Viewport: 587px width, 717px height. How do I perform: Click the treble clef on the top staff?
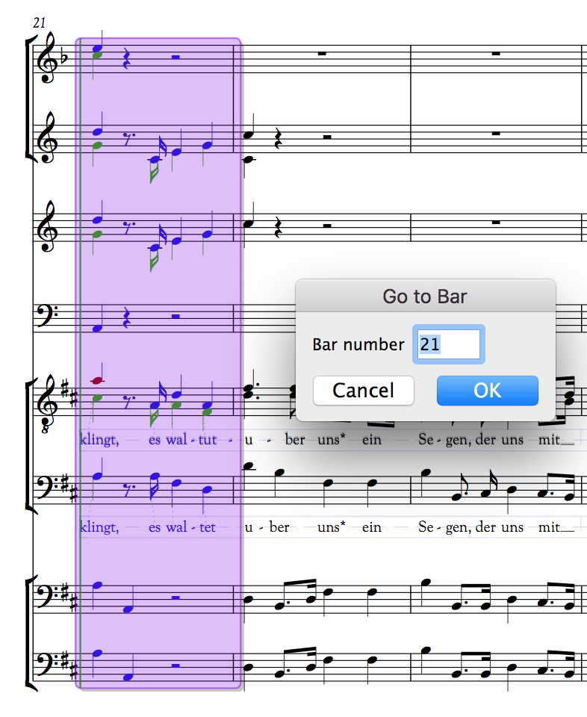(x=48, y=58)
